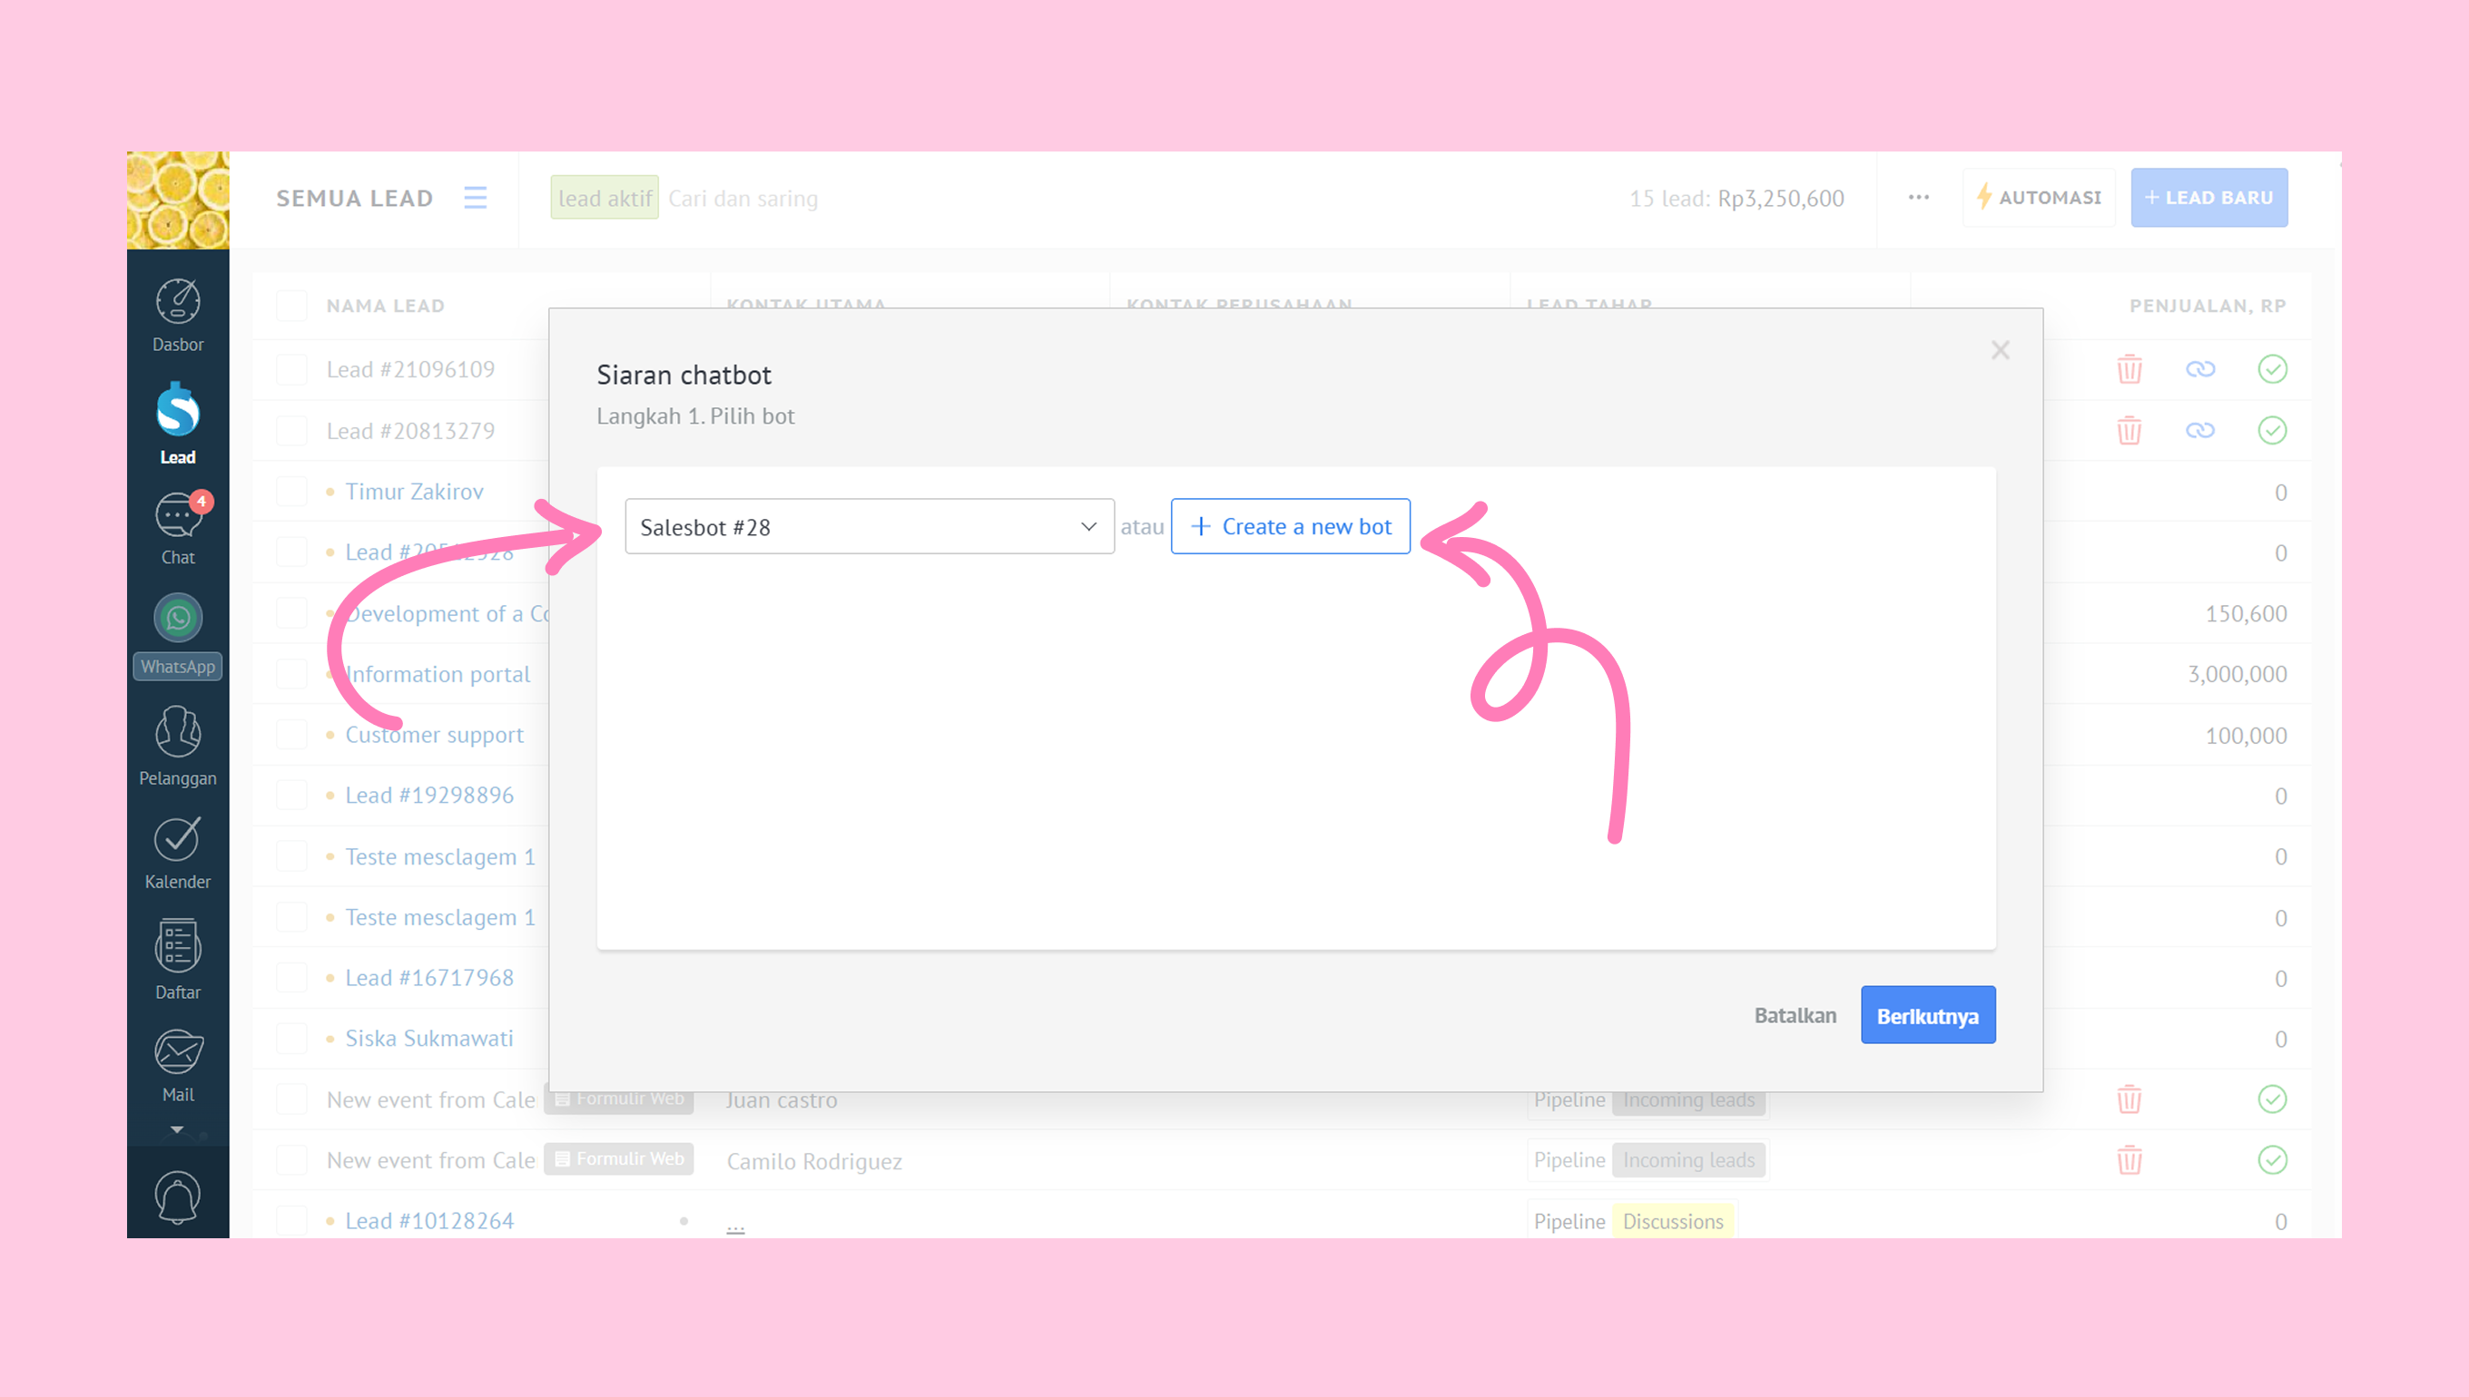Check the box for Lead #21096109
The image size is (2469, 1397).
291,369
